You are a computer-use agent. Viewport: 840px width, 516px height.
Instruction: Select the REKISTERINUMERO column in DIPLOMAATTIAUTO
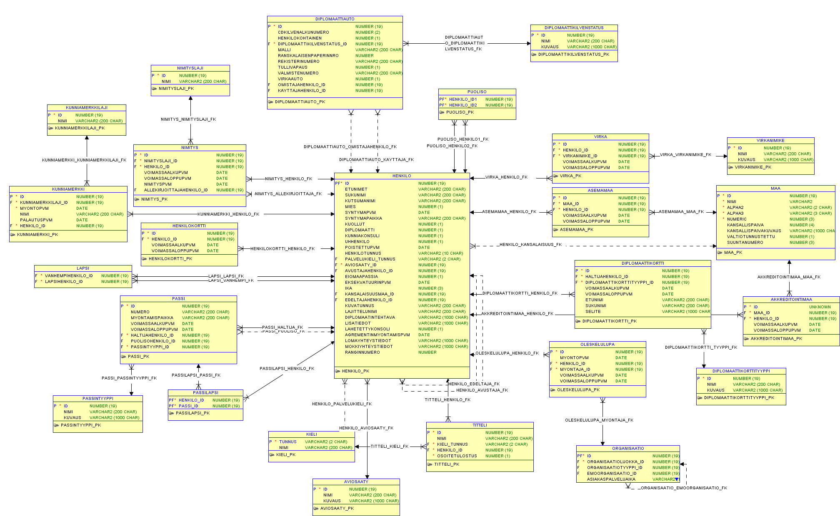point(335,62)
